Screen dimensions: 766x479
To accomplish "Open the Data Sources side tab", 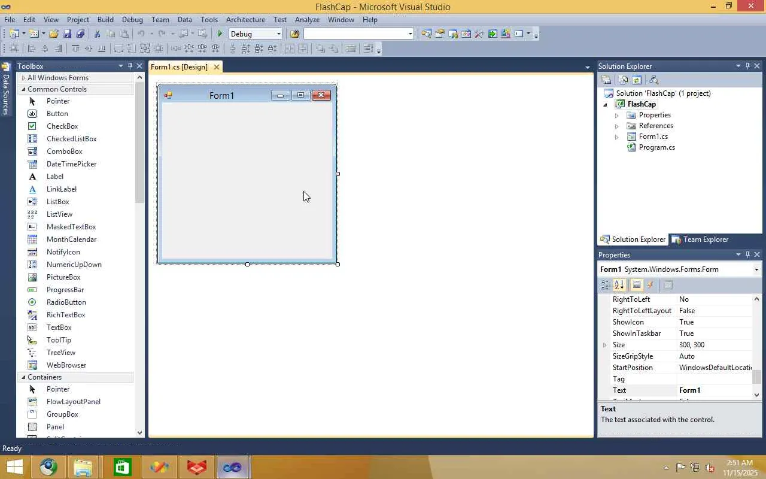I will click(x=6, y=89).
